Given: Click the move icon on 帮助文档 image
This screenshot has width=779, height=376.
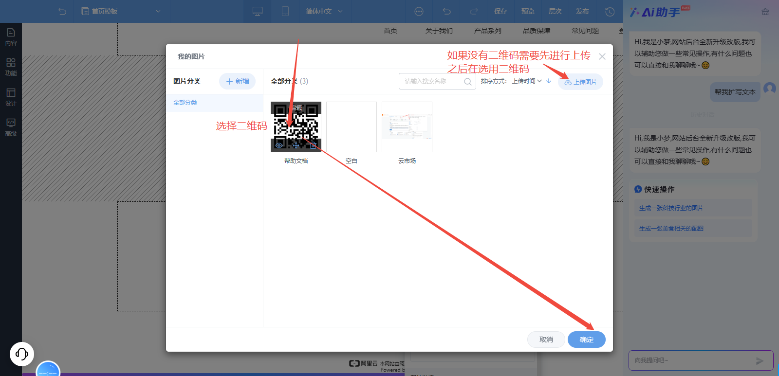Looking at the screenshot, I should 296,145.
